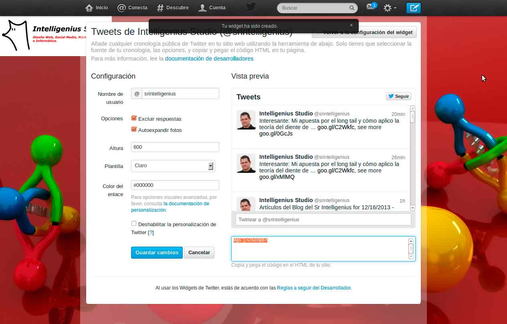Click the 26min timestamp on the second tweet

[398, 158]
